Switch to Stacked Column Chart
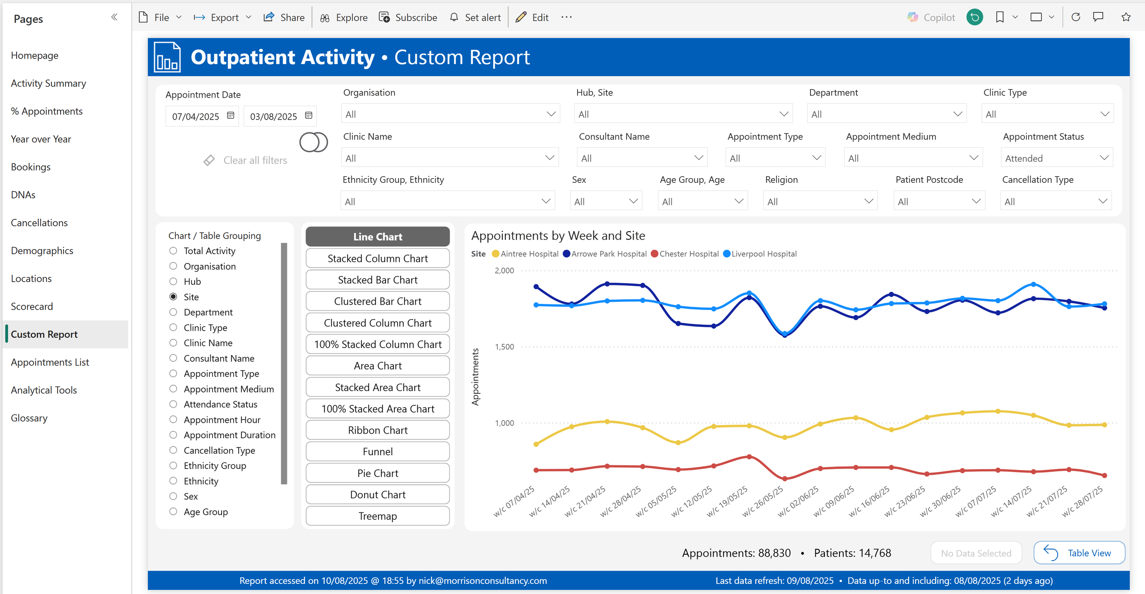1145x594 pixels. coord(377,258)
